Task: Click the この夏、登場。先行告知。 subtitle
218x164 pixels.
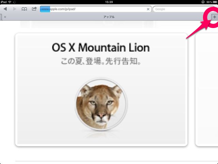Action: point(101,61)
